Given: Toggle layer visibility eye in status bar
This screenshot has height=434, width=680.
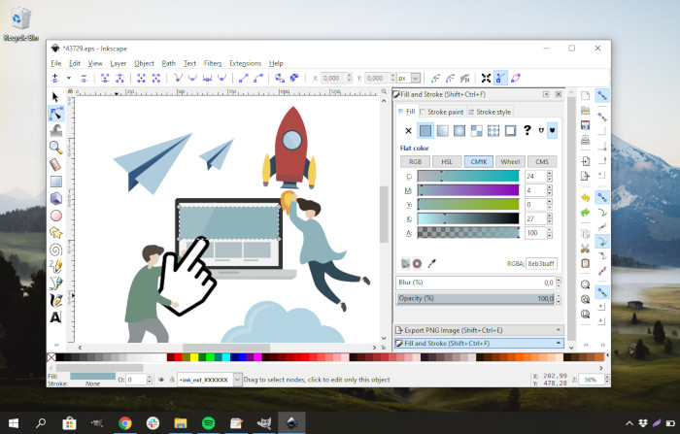Looking at the screenshot, I should click(161, 380).
